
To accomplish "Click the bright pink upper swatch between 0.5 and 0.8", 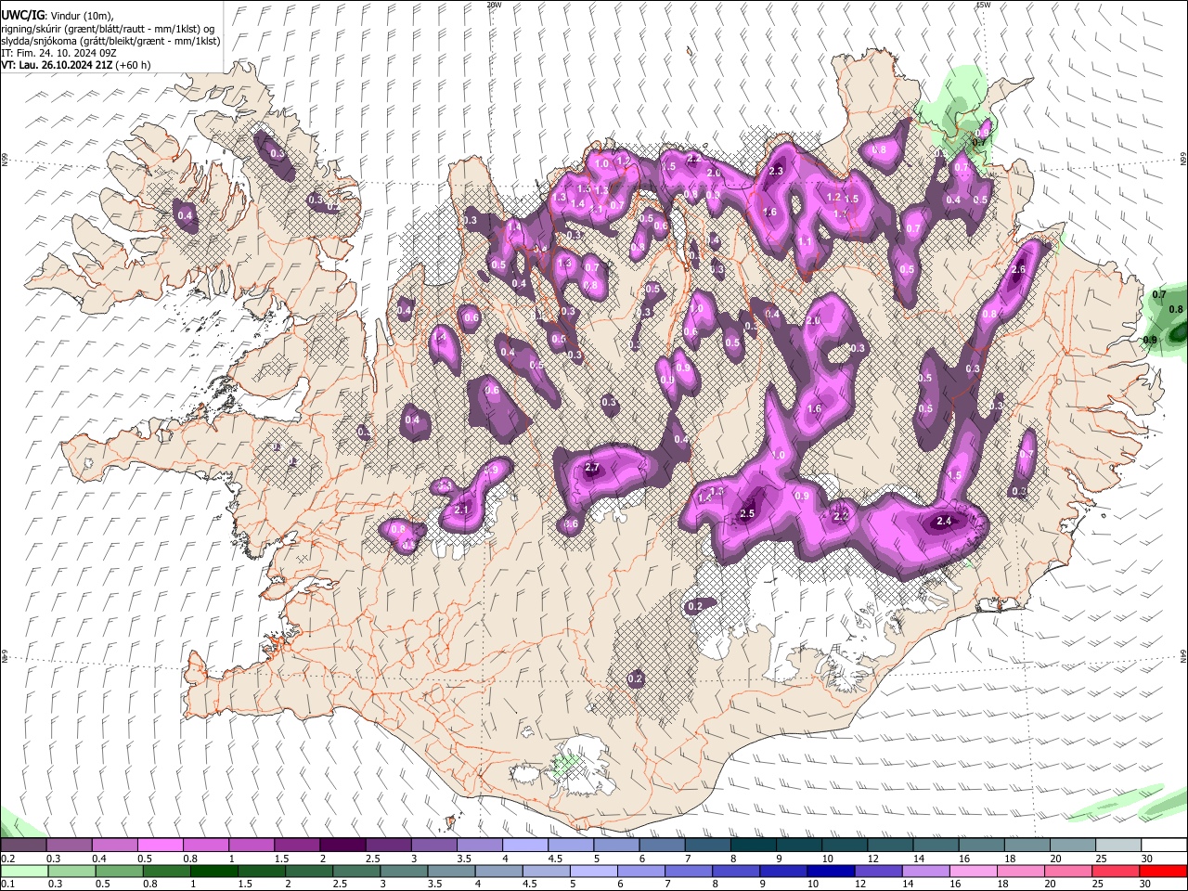I will point(161,846).
